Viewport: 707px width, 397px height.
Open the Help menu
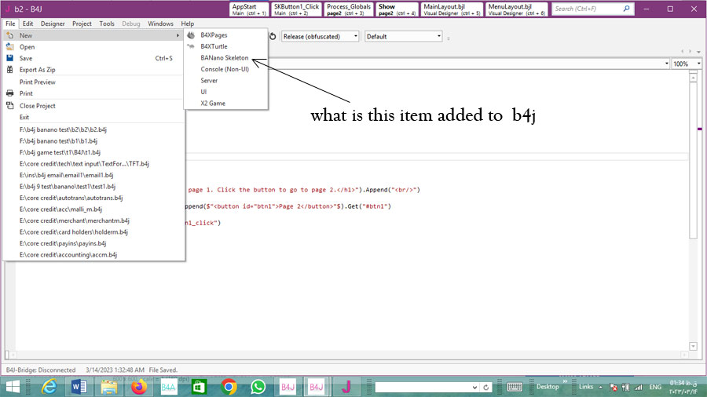click(x=188, y=24)
